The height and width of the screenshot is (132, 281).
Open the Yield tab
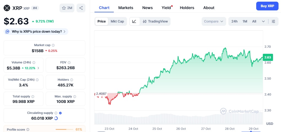point(166,8)
